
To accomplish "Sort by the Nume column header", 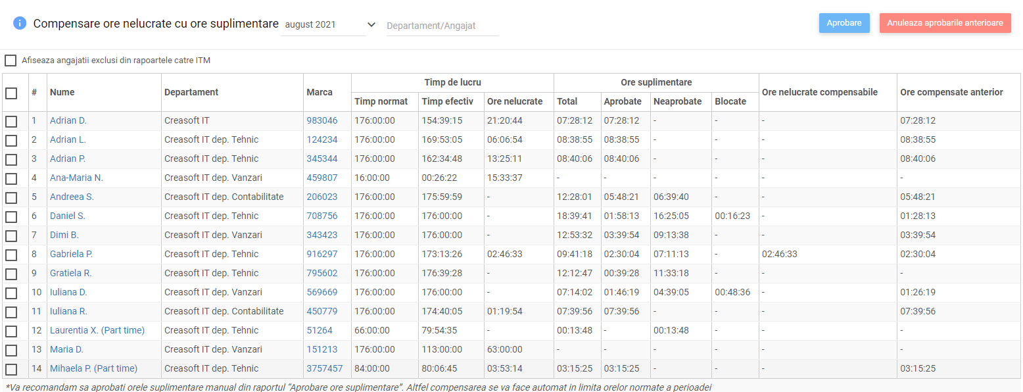I will (x=62, y=92).
